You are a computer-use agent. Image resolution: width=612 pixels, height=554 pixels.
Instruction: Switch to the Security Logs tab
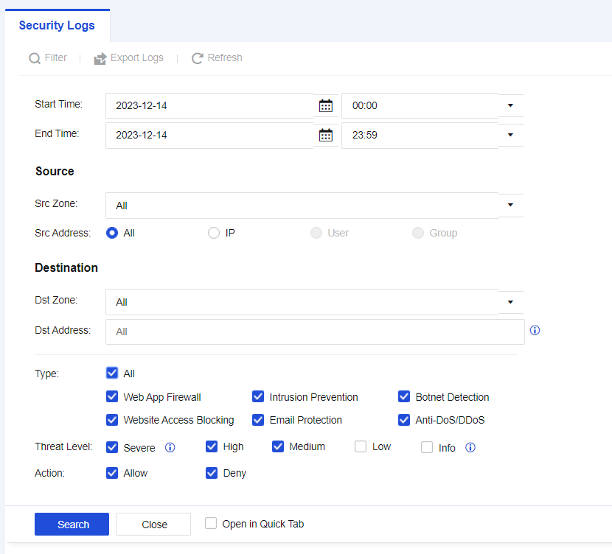(x=57, y=26)
